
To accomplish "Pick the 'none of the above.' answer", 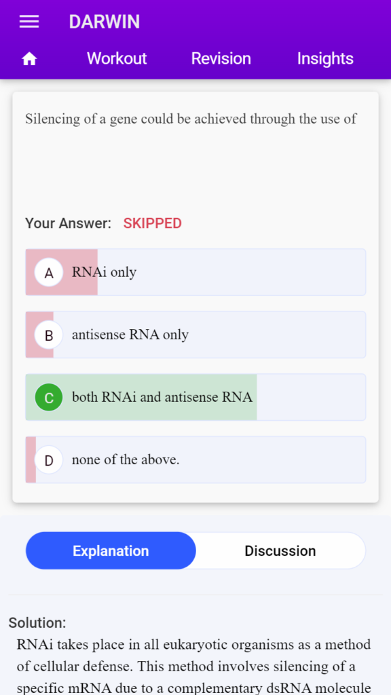I will click(x=126, y=459).
